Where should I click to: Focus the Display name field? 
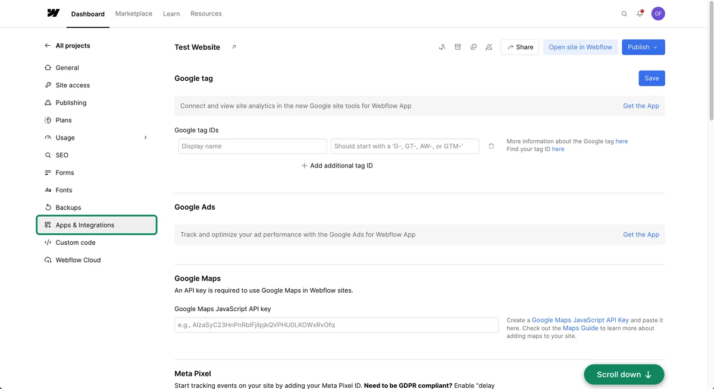(x=252, y=146)
